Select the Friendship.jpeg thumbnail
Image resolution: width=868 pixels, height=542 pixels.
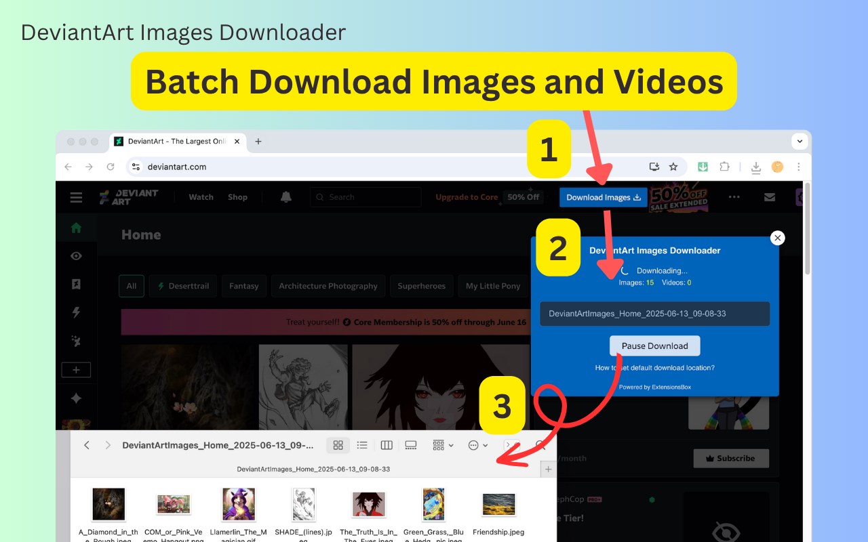coord(498,504)
